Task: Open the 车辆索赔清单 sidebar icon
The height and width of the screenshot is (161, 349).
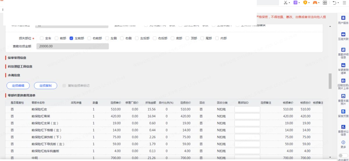Action: click(x=343, y=65)
